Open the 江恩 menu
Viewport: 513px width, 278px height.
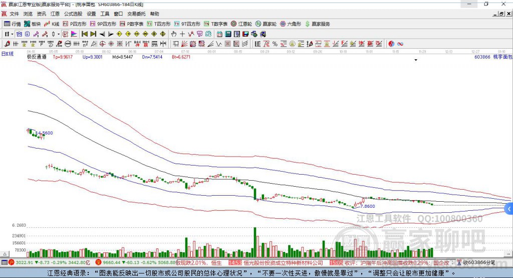55,14
